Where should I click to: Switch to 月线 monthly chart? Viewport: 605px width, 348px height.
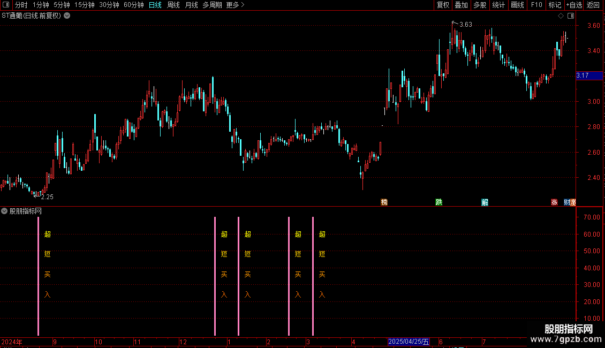pos(191,5)
